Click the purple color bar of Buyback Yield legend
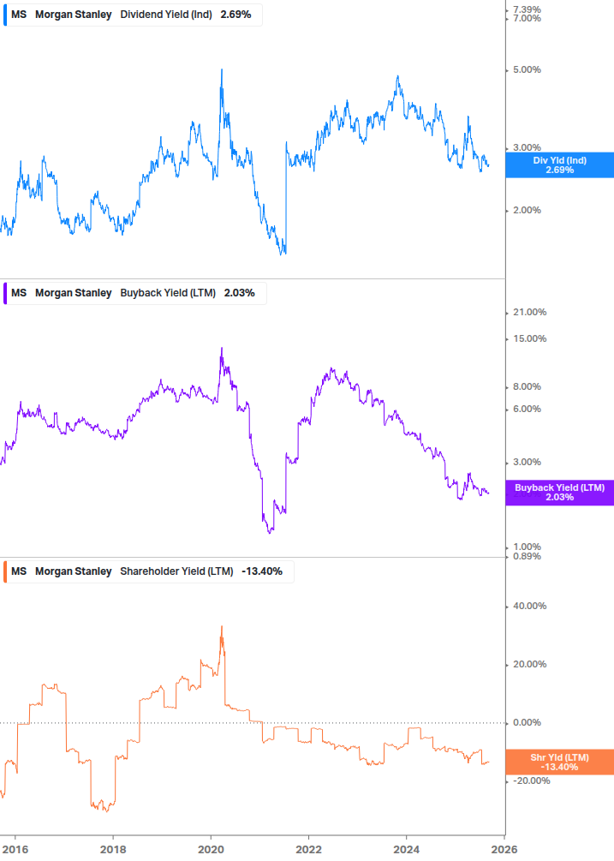 click(5, 293)
